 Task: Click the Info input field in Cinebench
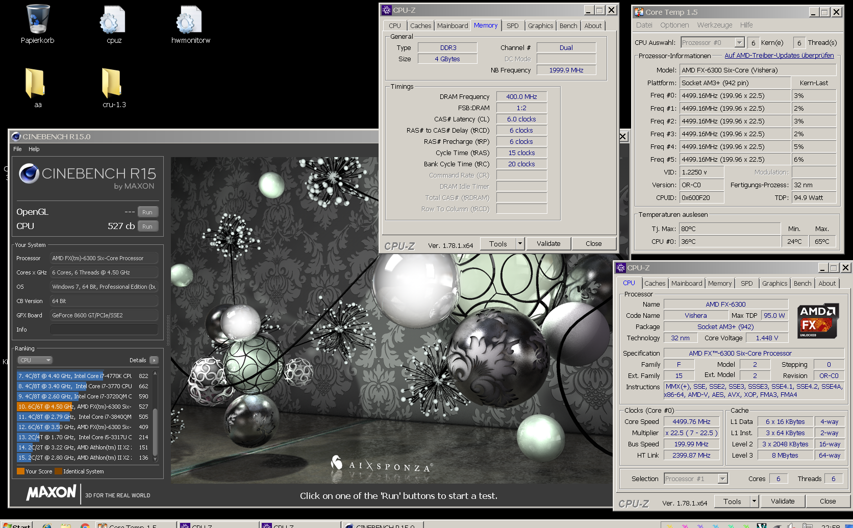(104, 330)
